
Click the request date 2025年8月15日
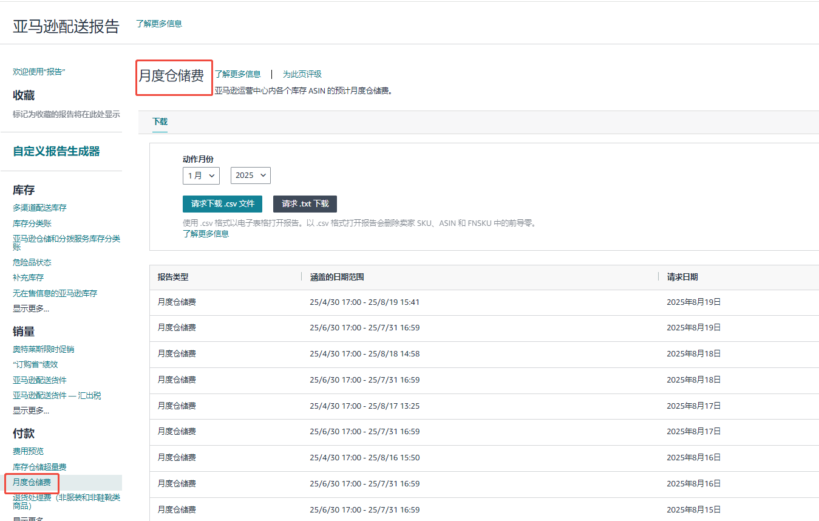693,509
